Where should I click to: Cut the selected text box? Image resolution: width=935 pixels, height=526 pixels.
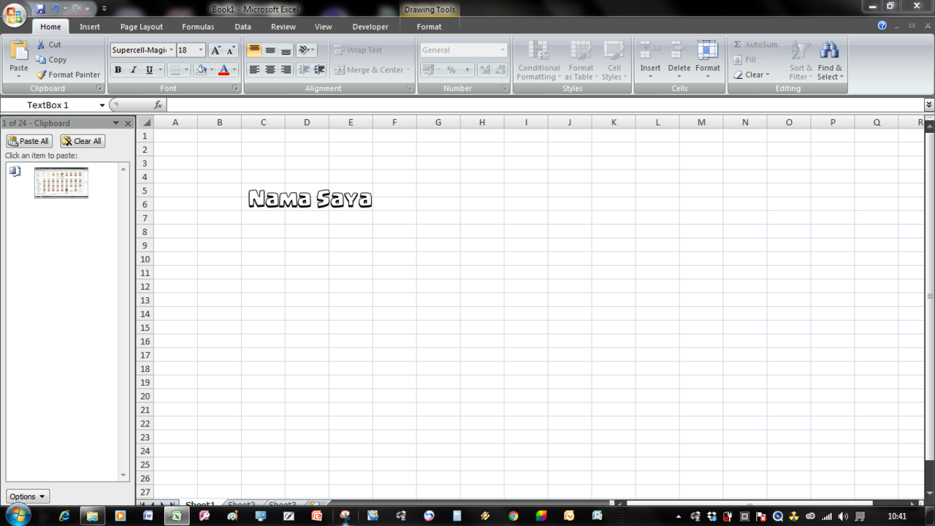click(x=49, y=45)
